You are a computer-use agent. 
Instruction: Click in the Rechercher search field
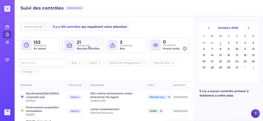click(x=43, y=63)
